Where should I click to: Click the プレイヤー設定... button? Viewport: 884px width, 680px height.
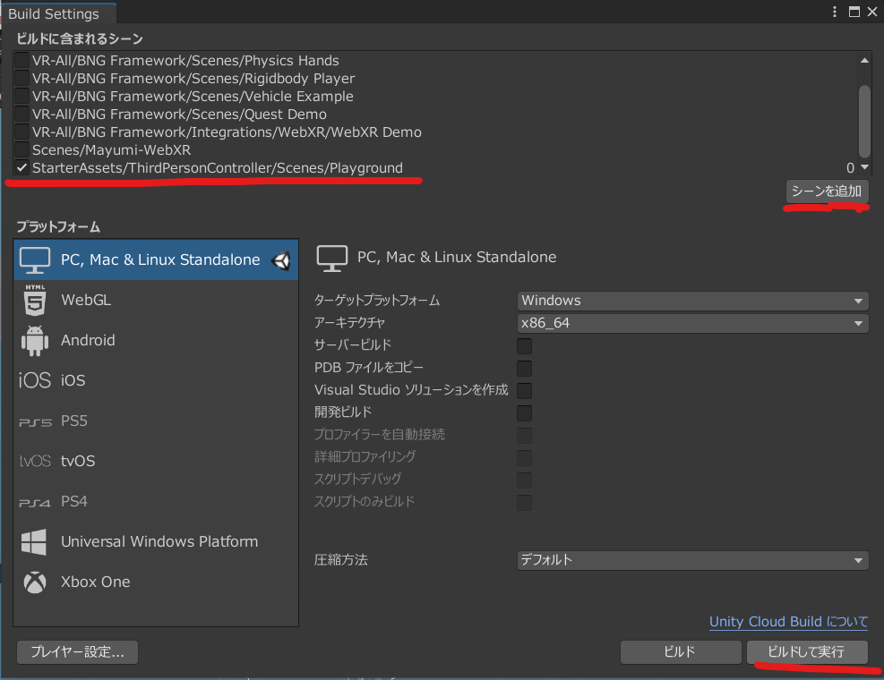77,652
